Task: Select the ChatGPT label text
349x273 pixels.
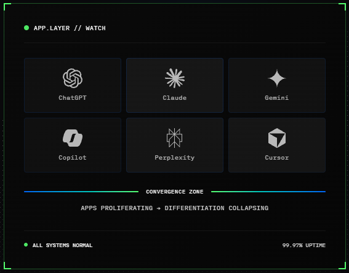Action: pos(73,98)
